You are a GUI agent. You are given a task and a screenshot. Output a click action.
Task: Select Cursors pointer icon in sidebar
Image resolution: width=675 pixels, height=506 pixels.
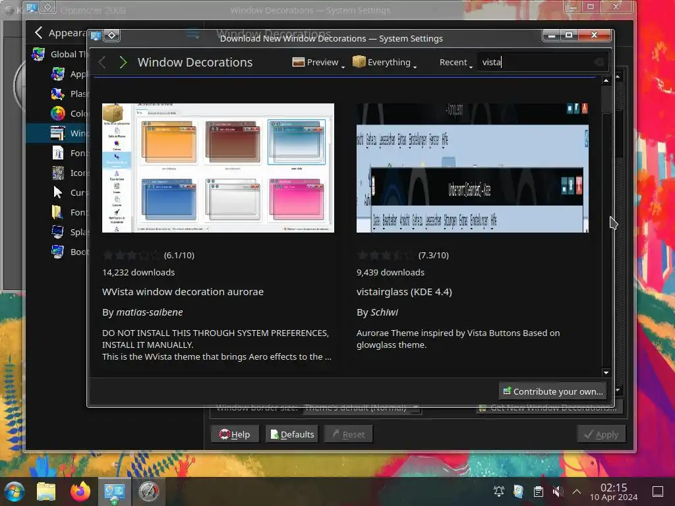[x=58, y=193]
